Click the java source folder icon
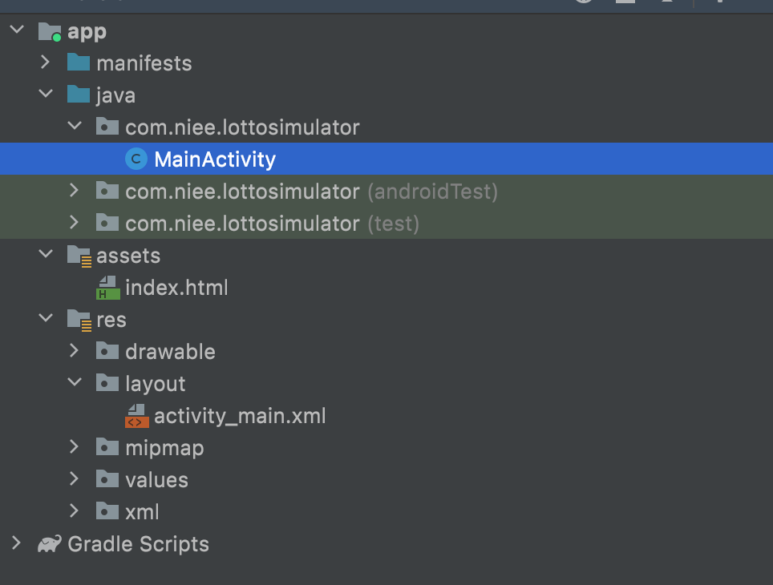Viewport: 773px width, 585px height. [79, 94]
